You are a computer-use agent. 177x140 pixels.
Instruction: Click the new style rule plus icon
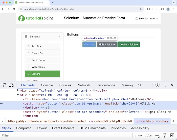coord(157,135)
